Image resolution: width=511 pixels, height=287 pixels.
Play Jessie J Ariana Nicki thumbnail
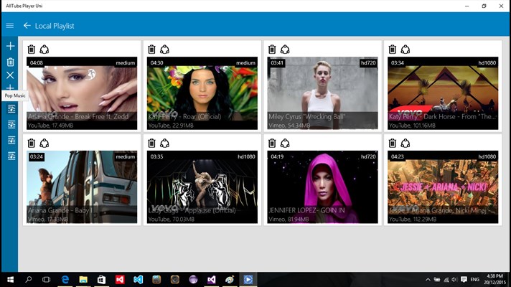coord(443,187)
